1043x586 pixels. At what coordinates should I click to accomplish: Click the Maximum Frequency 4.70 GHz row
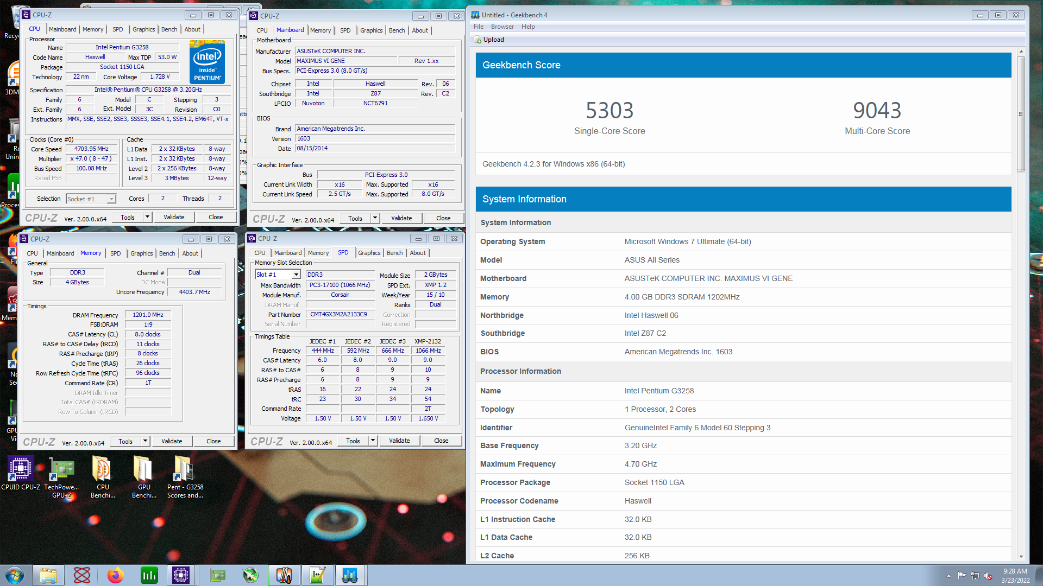pos(743,464)
